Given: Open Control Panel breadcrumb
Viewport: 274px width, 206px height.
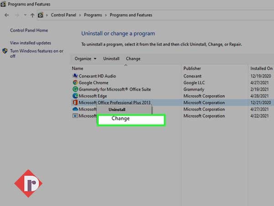Looking at the screenshot, I should 63,15.
